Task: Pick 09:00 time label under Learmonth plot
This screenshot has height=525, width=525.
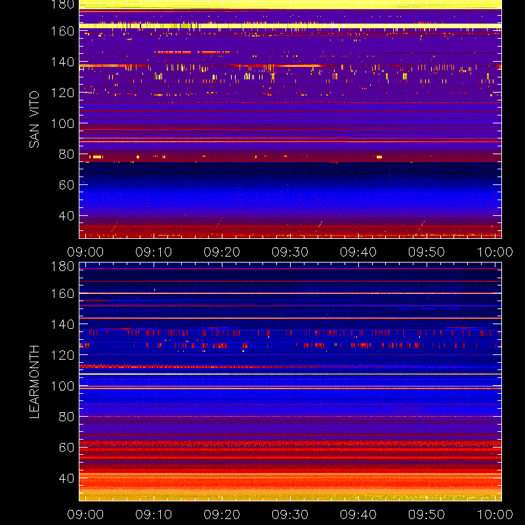Action: [85, 514]
